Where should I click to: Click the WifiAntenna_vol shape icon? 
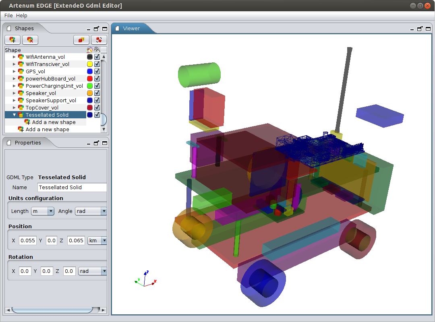click(21, 57)
